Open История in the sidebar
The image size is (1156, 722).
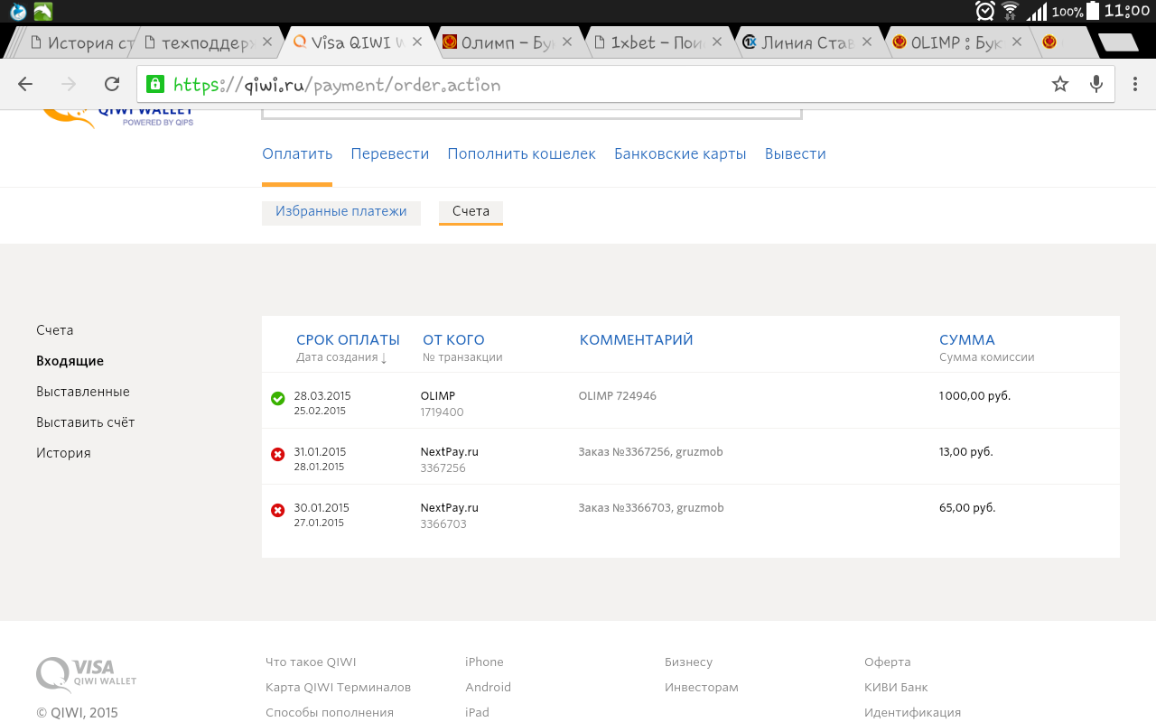(63, 453)
